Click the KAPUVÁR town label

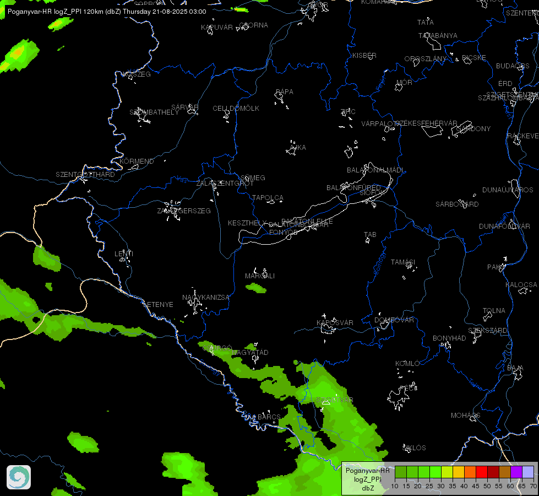click(x=217, y=27)
